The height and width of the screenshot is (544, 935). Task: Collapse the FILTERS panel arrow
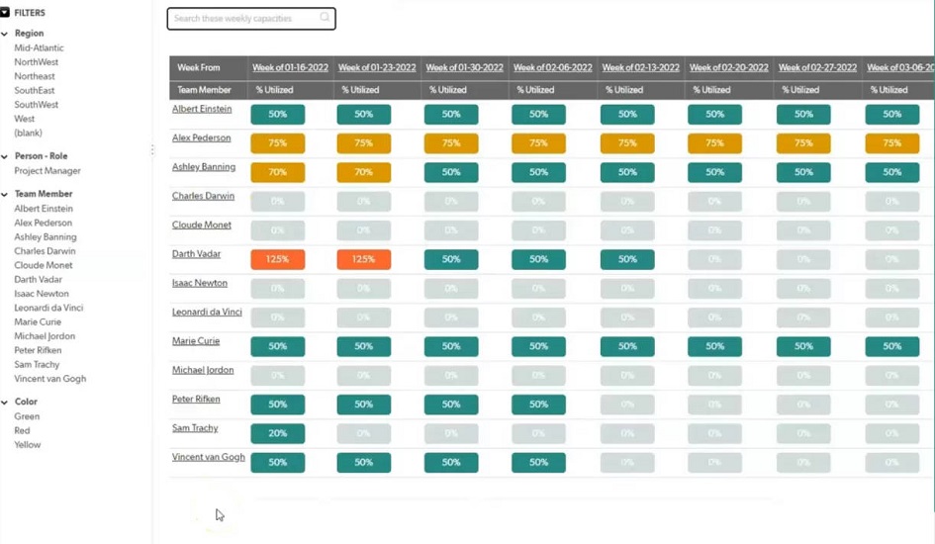click(x=5, y=13)
